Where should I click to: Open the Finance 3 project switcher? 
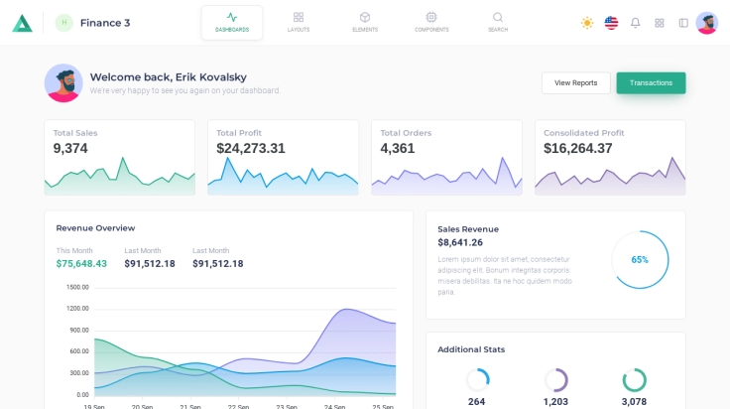(93, 23)
